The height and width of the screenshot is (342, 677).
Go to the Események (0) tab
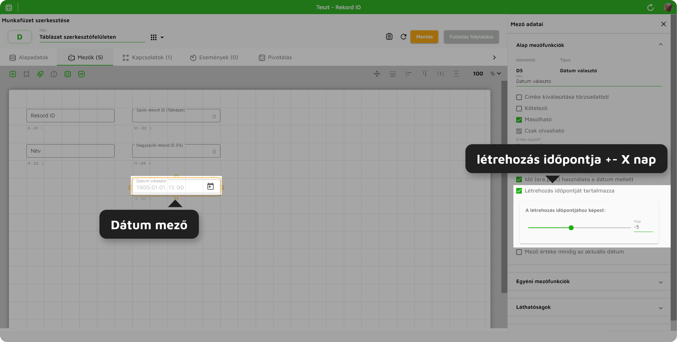click(214, 57)
